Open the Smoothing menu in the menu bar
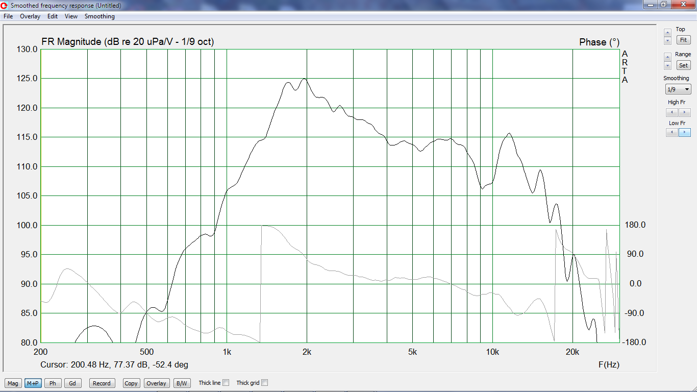 [99, 16]
